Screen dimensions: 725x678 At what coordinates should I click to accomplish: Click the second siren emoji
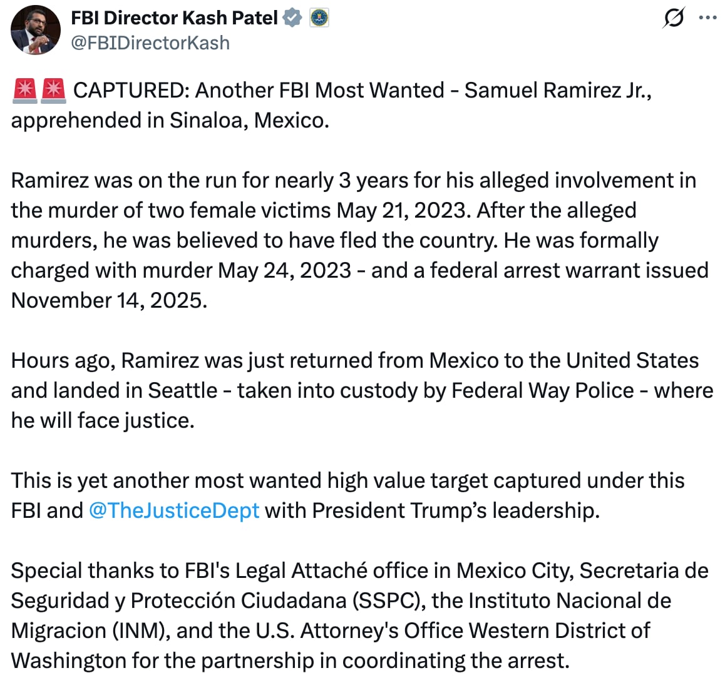[x=54, y=89]
